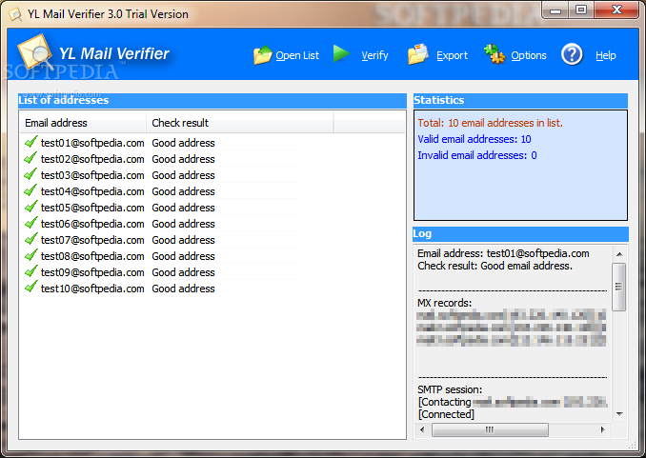Click Good address result for test10
This screenshot has width=646, height=458.
click(x=183, y=289)
